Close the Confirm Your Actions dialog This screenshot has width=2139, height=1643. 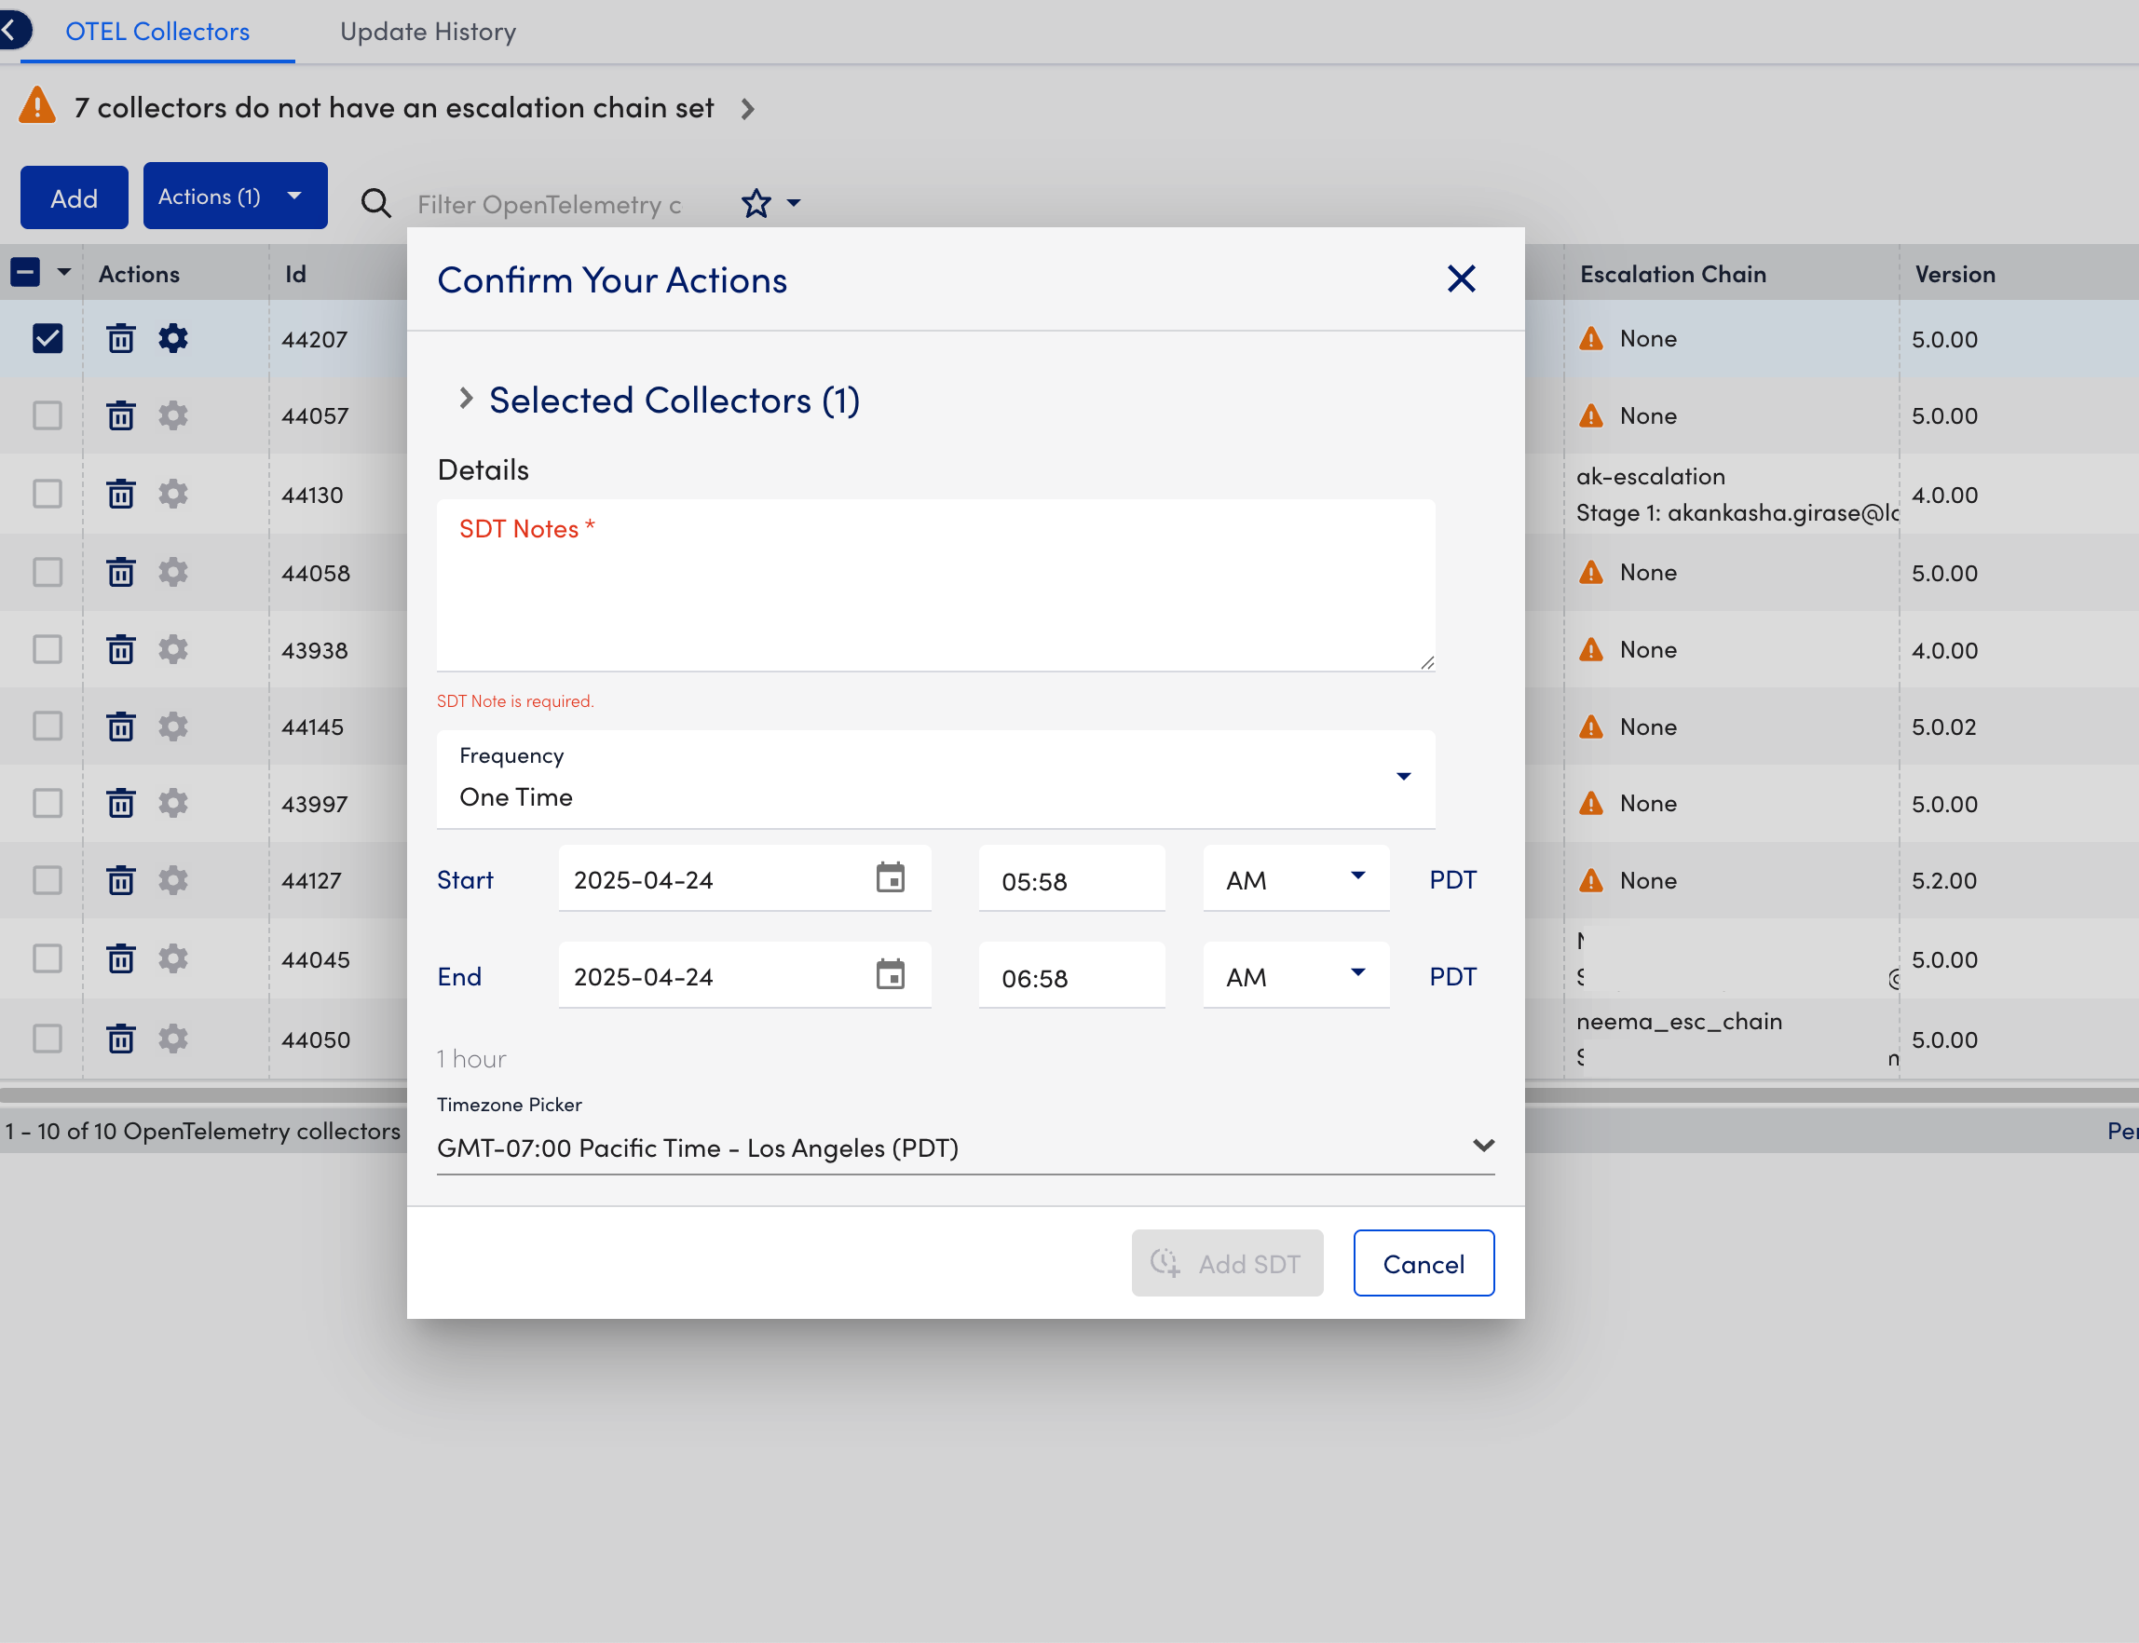[x=1460, y=278]
